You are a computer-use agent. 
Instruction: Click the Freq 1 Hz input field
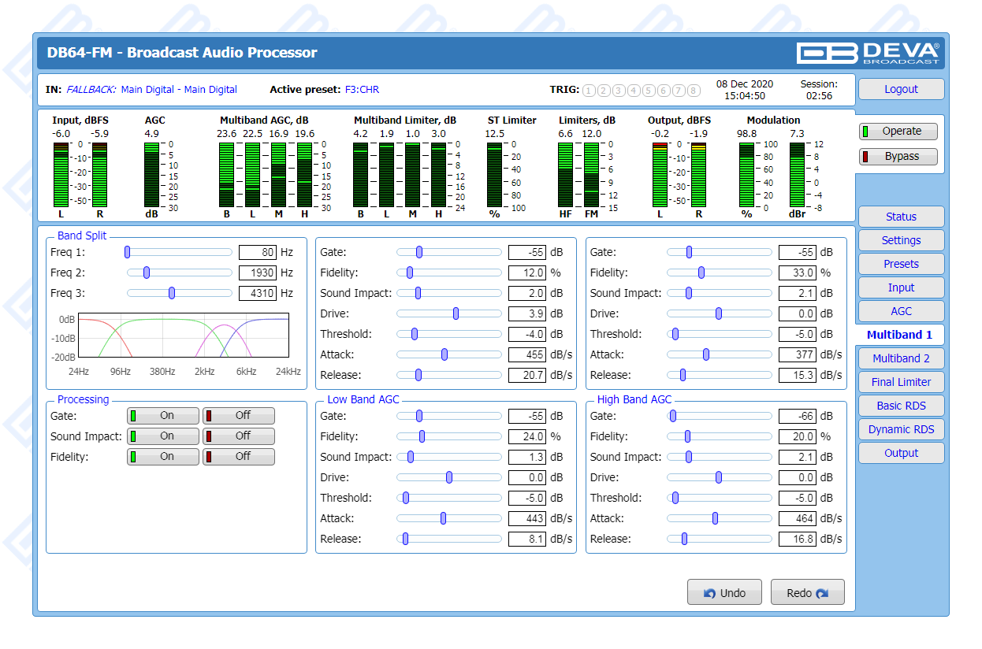pos(257,253)
